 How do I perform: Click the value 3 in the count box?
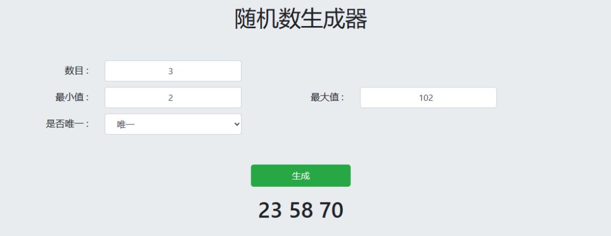coord(171,71)
